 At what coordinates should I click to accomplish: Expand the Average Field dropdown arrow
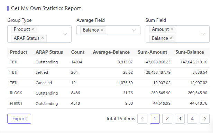point(134,30)
